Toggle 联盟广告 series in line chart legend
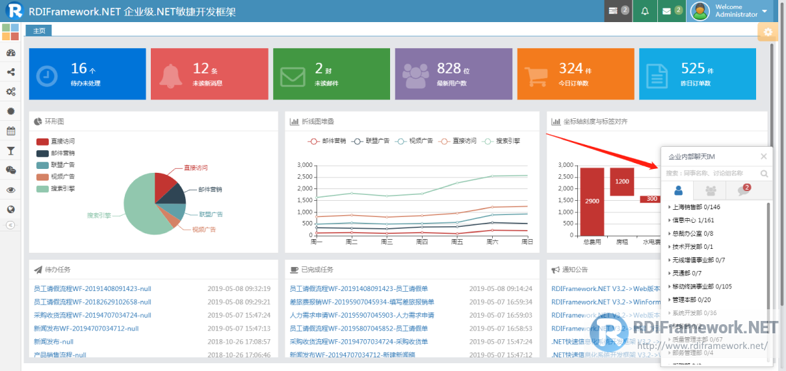Screen dimensions: 786x371 [x=369, y=140]
